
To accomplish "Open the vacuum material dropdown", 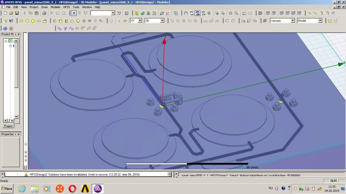I will [292, 21].
